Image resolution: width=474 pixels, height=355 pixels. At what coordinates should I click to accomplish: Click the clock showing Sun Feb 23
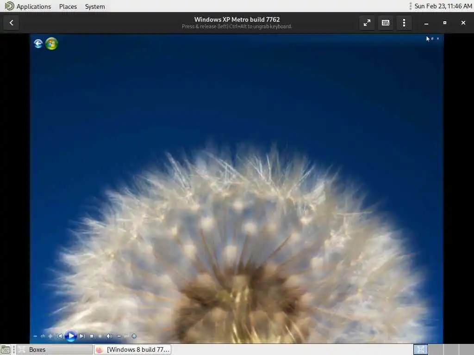click(443, 6)
